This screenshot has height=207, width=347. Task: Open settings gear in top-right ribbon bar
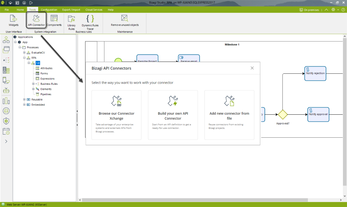coord(333,10)
